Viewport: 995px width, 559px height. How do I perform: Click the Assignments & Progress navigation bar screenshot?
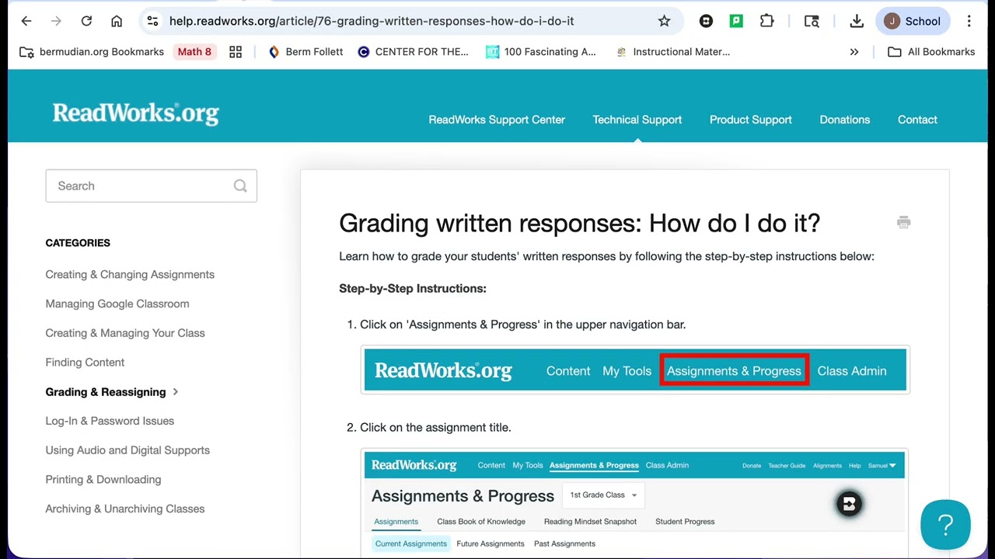[635, 370]
